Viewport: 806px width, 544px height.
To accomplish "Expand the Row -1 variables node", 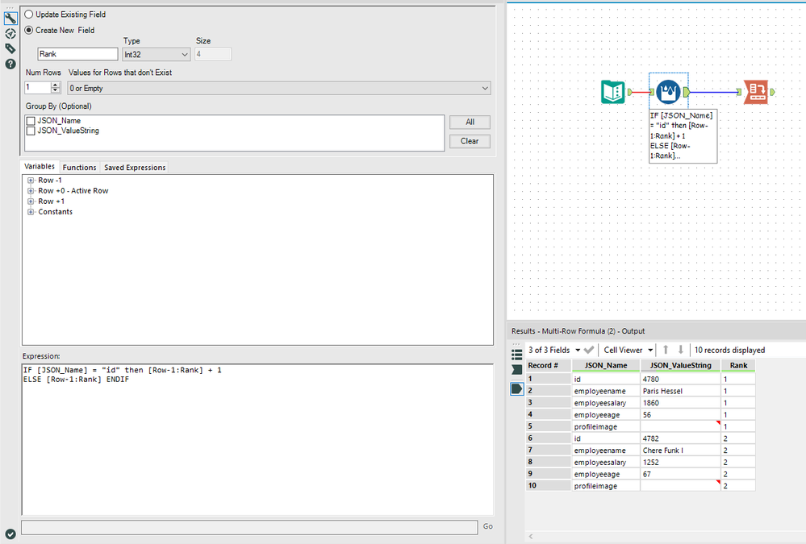I will pyautogui.click(x=31, y=181).
